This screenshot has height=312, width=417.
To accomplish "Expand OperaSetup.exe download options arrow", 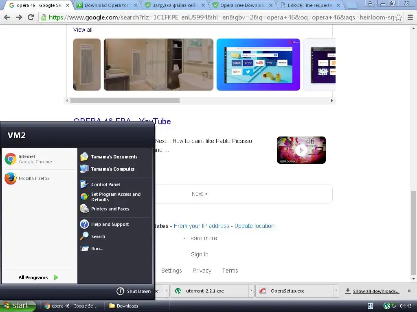I will pyautogui.click(x=336, y=291).
